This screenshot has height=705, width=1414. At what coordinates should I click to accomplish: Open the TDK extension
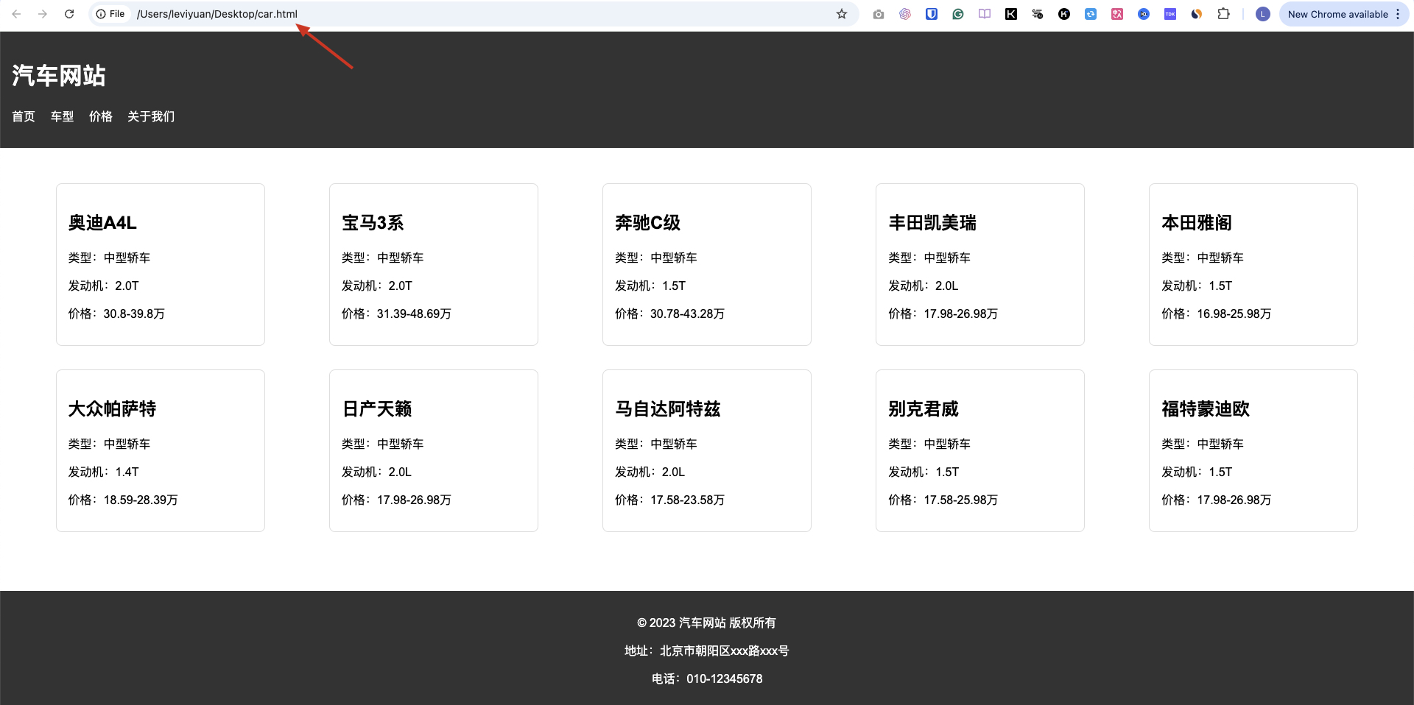click(1170, 14)
